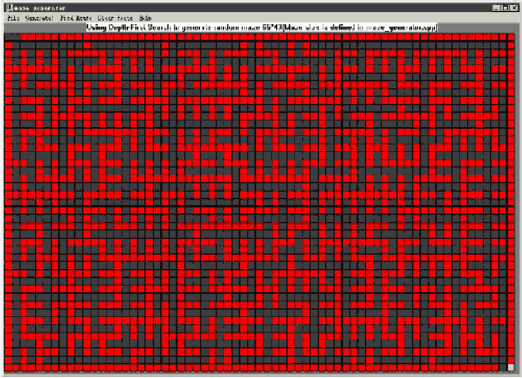Screen dimensions: 522x378
Task: Click the window title text in the title bar
Action: click(40, 8)
